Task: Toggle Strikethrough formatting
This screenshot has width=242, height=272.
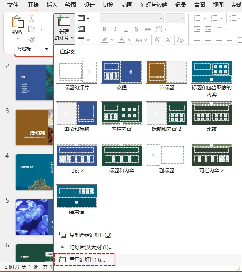Action: (x=148, y=29)
